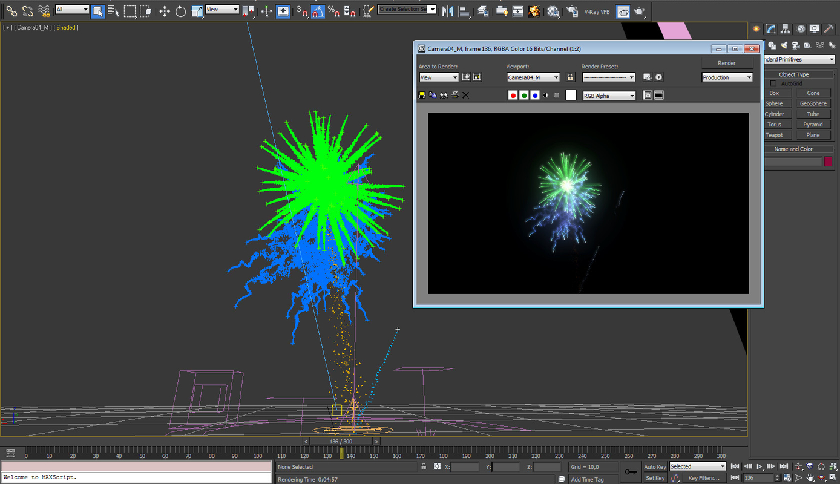Screen dimensions: 840x484
Task: Click the Save Image icon in render window
Action: (422, 95)
